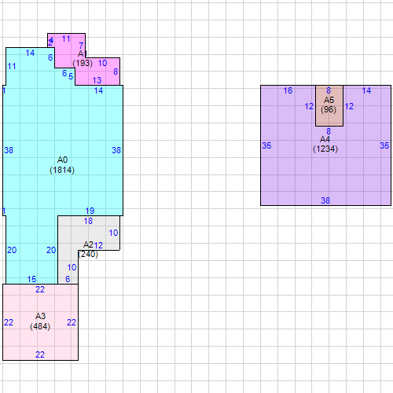Click the 6 dimension at A2's bottom
Screen dimensions: 393x393
click(68, 279)
